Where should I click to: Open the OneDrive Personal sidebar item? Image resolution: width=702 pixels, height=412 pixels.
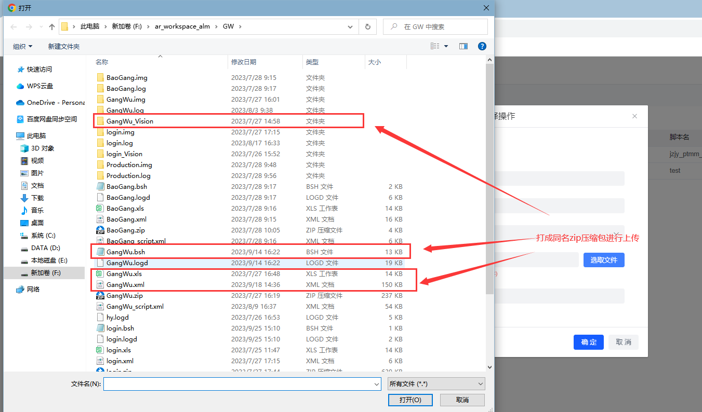51,103
